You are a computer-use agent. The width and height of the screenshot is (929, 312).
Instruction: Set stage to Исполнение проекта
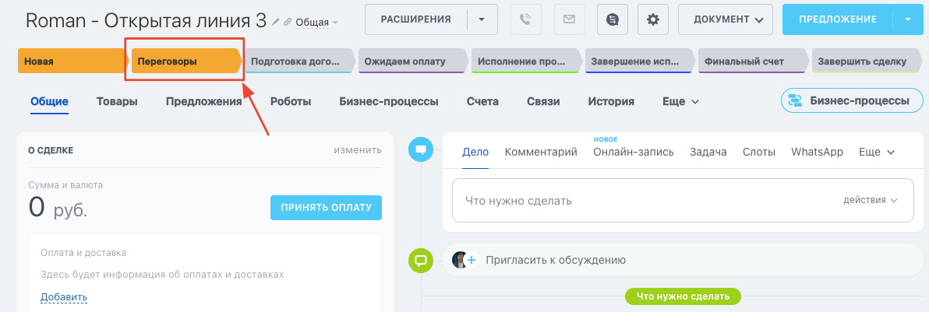[x=526, y=61]
